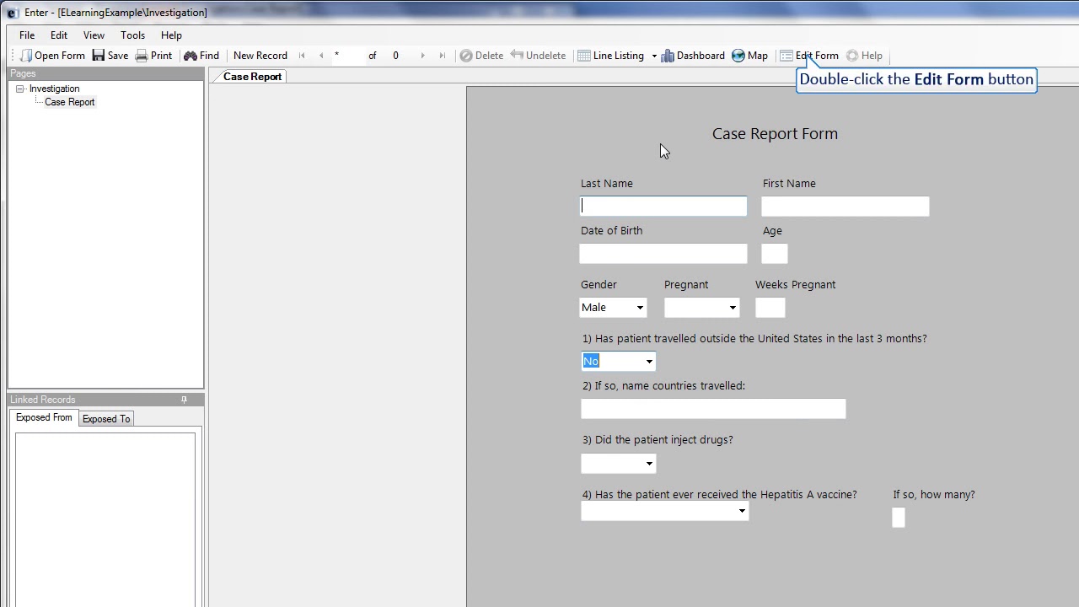Click the Last Name input field

[663, 207]
